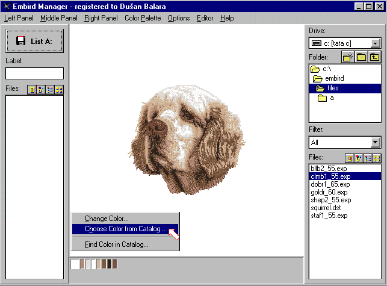Click first view icon beside left panel Files label
The height and width of the screenshot is (286, 387).
tap(31, 90)
